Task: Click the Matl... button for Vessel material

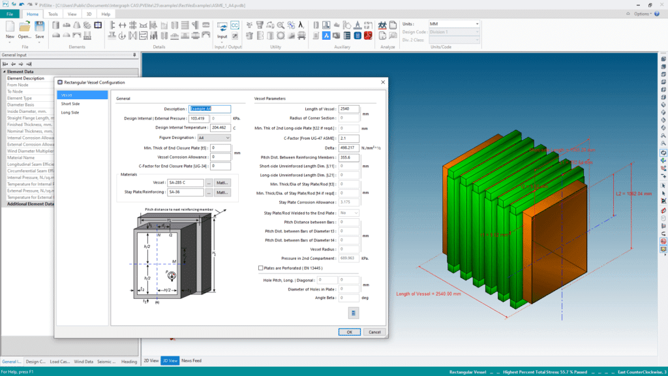Action: (x=222, y=183)
